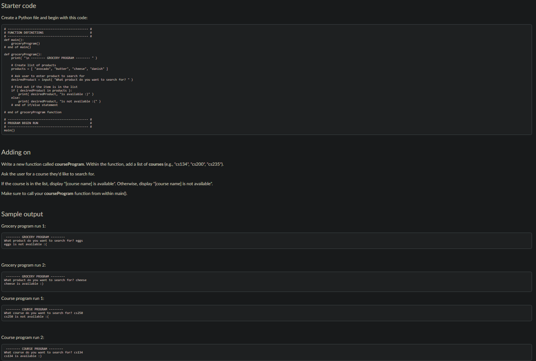
Task: Click the 'cs250 is not available :(' output line
Action: pyautogui.click(x=26, y=317)
